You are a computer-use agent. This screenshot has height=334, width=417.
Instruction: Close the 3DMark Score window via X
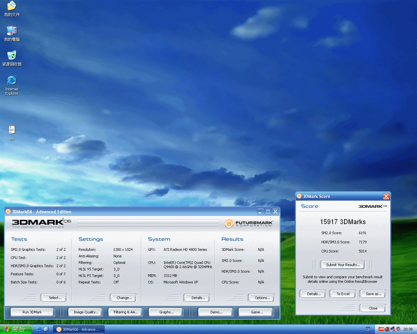click(386, 196)
